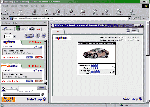Click the Dodge Stratus car image
The image size is (150, 107).
96,53
